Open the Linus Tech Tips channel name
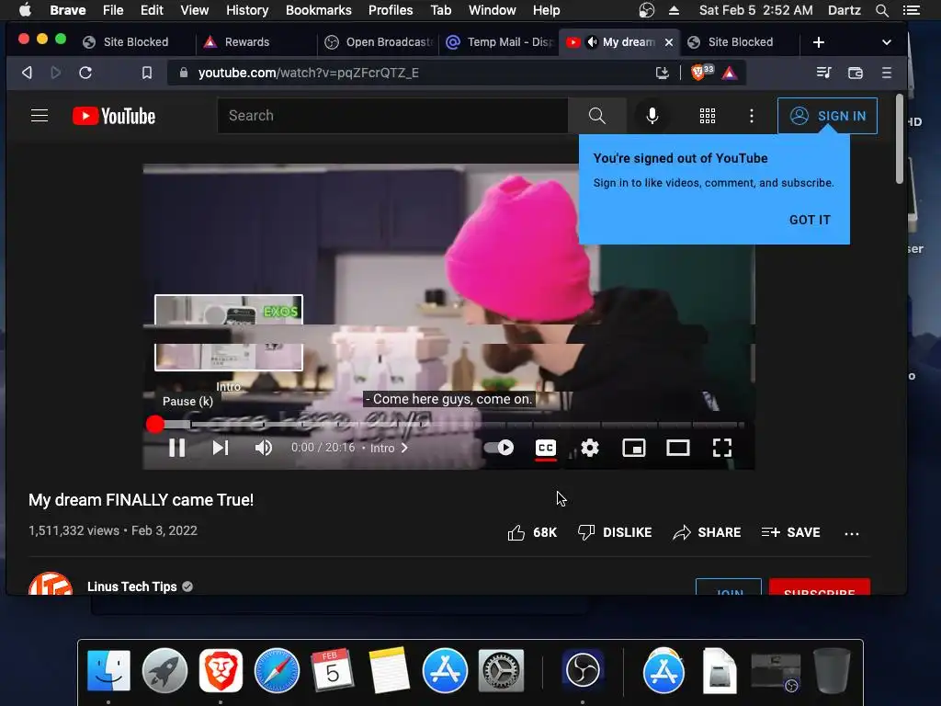Image resolution: width=941 pixels, height=706 pixels. (132, 586)
